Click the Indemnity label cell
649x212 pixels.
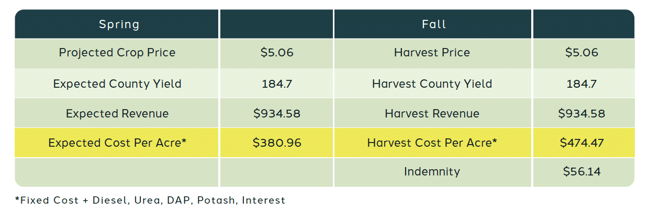(433, 172)
